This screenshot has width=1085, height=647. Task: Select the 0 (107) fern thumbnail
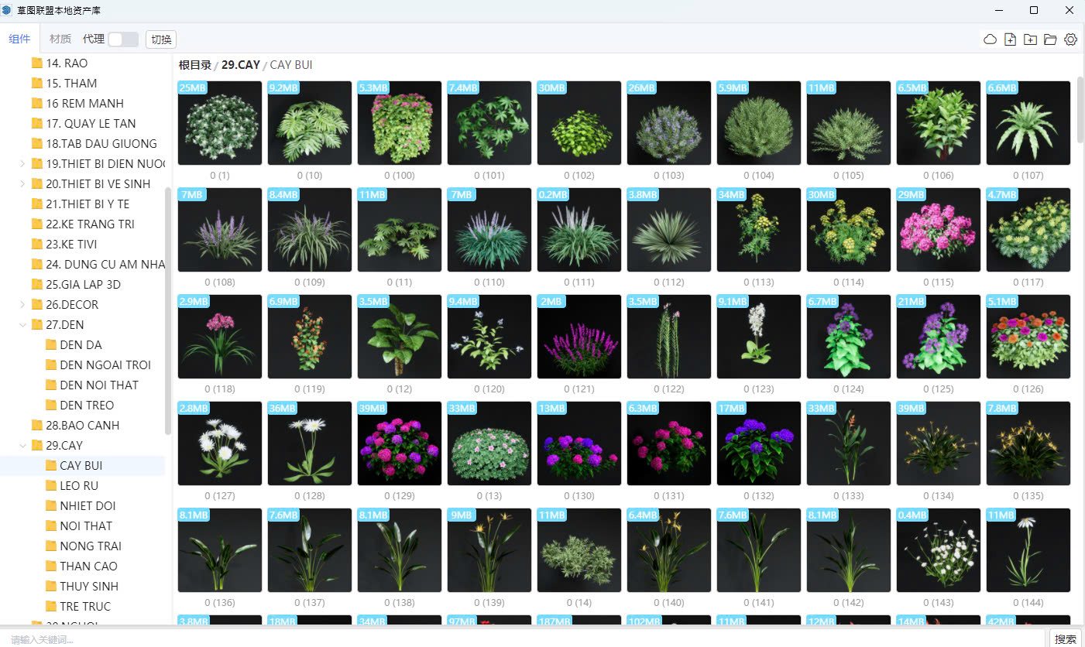tap(1028, 123)
